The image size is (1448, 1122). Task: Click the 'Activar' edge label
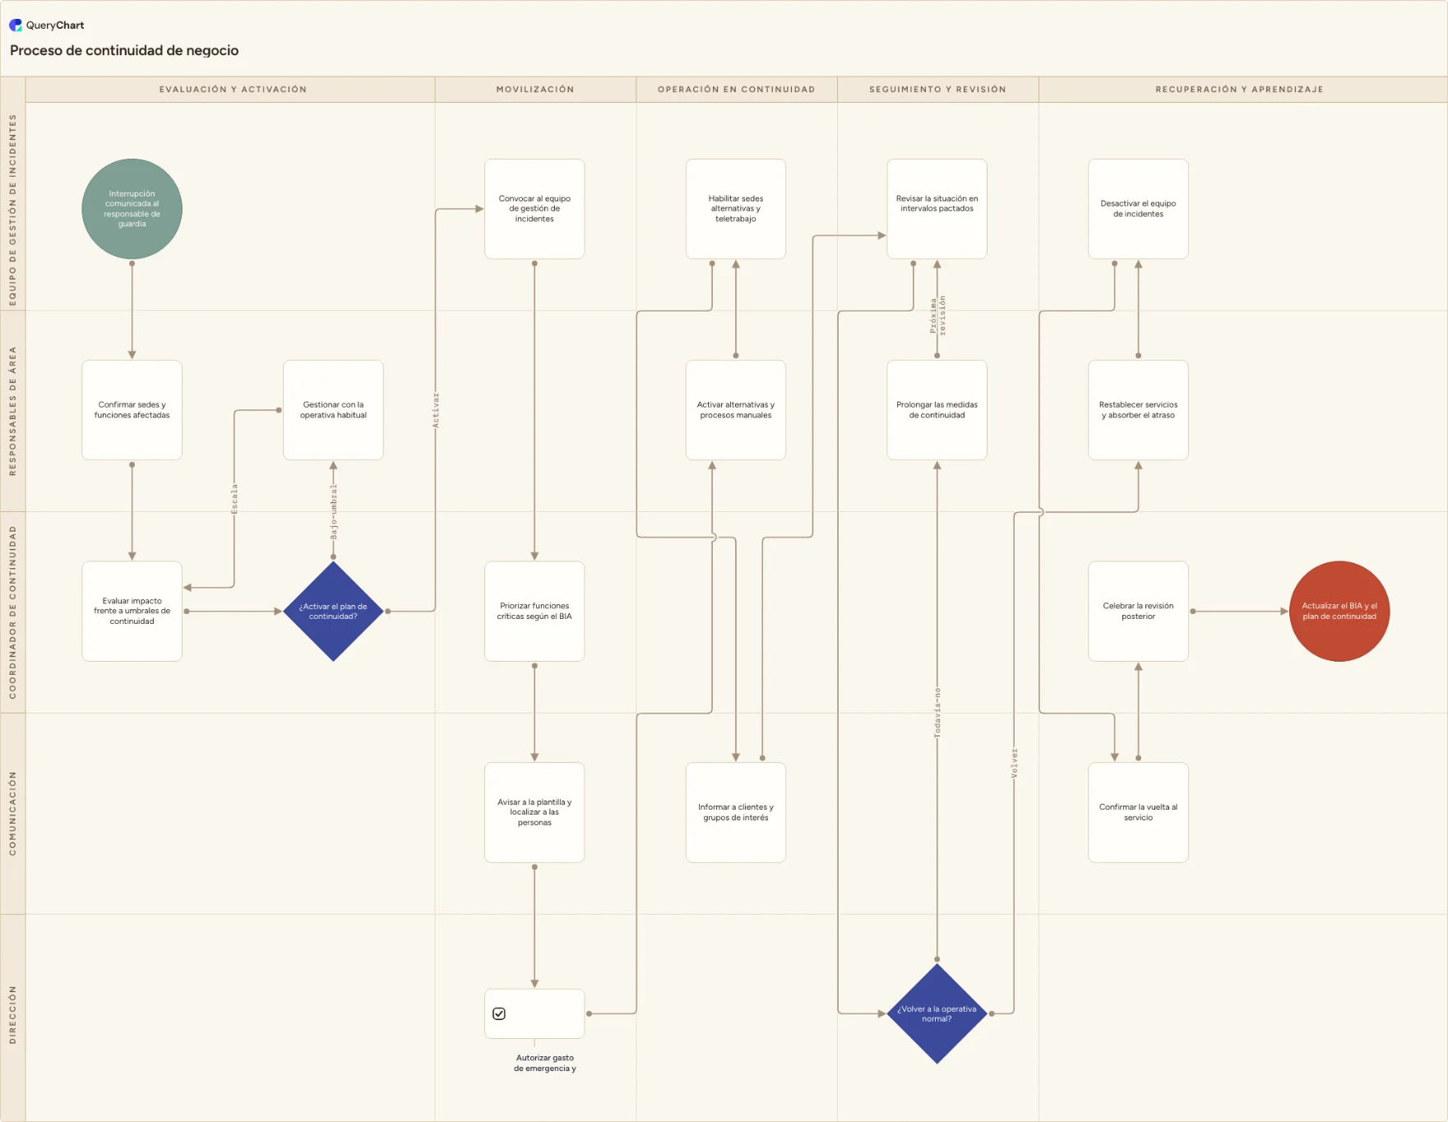point(436,410)
